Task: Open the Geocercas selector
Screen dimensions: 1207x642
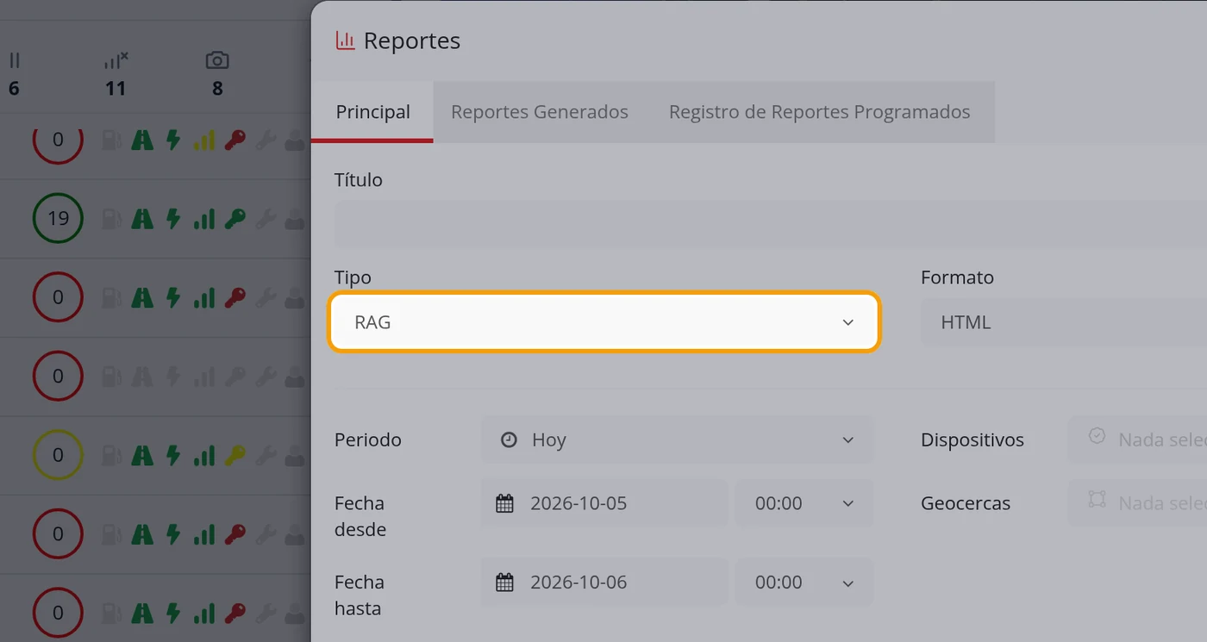Action: coord(1137,503)
